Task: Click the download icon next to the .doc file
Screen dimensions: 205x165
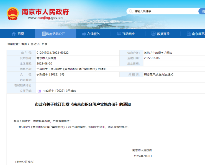Action: tap(39, 91)
